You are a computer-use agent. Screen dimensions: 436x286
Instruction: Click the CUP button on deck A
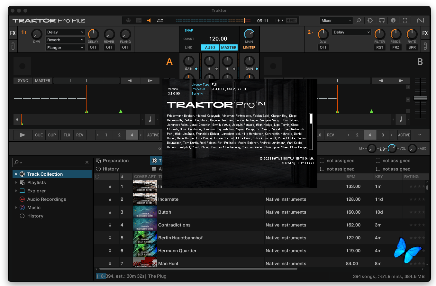(52, 135)
